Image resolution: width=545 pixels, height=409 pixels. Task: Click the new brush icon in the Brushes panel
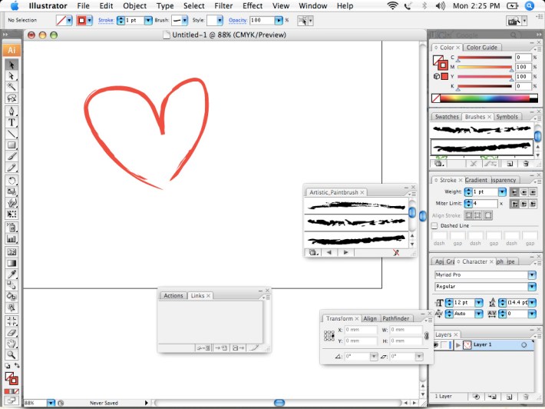[x=509, y=164]
